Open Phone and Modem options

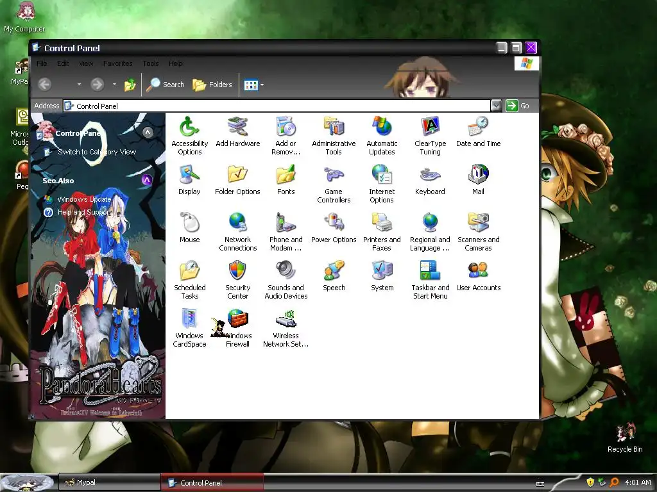click(x=286, y=231)
